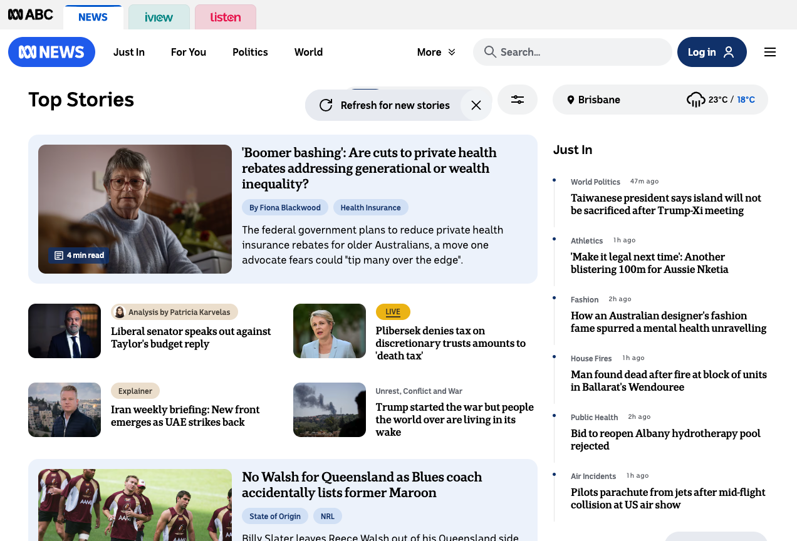Click the 18°C low temperature
The image size is (797, 541).
[746, 100]
